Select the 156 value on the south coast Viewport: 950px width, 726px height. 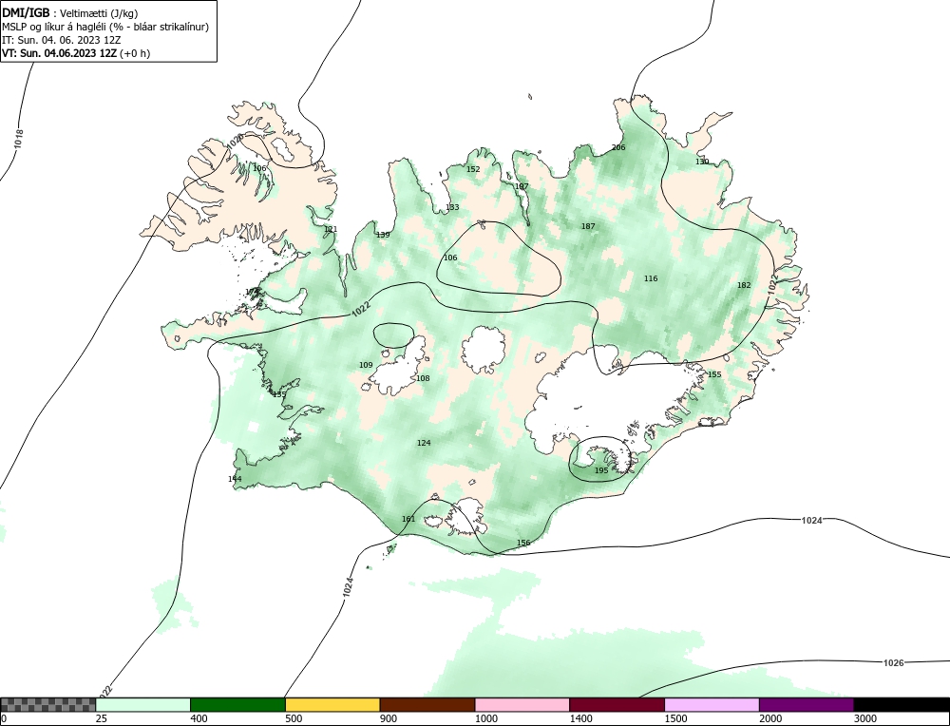pos(523,543)
